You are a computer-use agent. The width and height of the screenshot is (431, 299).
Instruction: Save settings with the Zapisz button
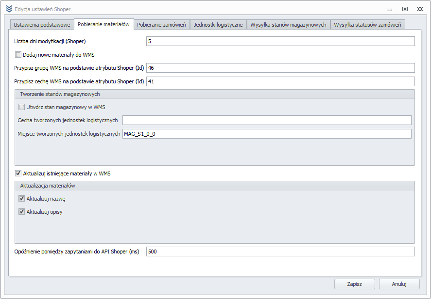click(355, 284)
